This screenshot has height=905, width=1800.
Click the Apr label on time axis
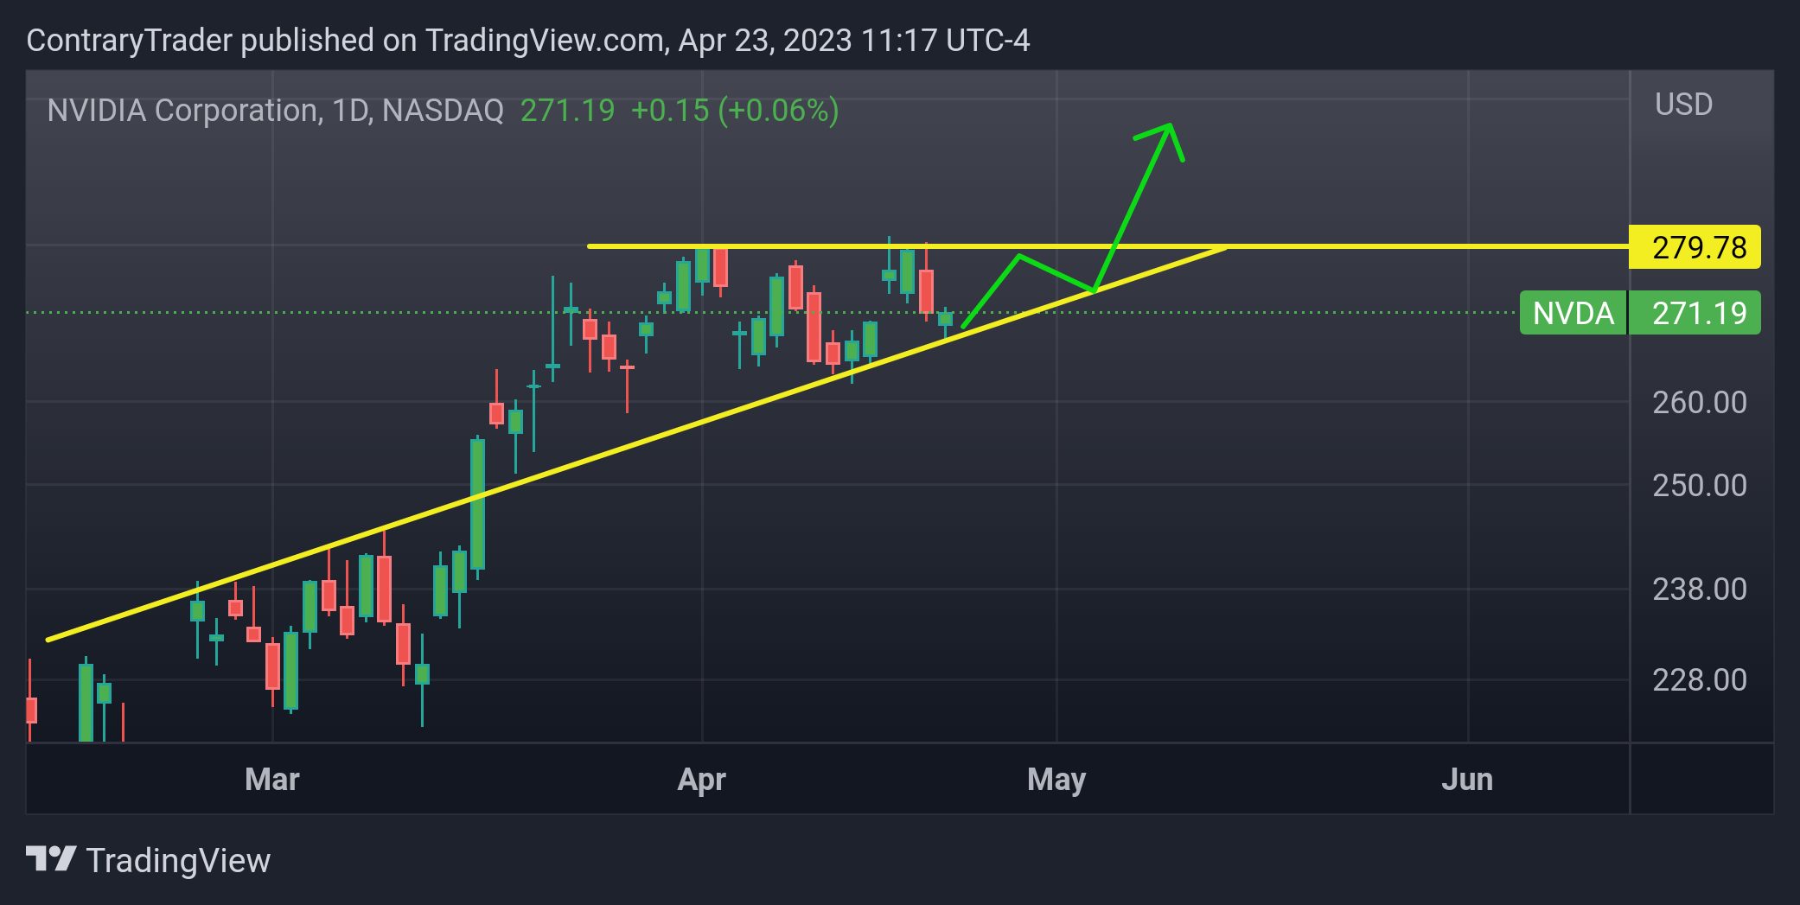(x=701, y=780)
